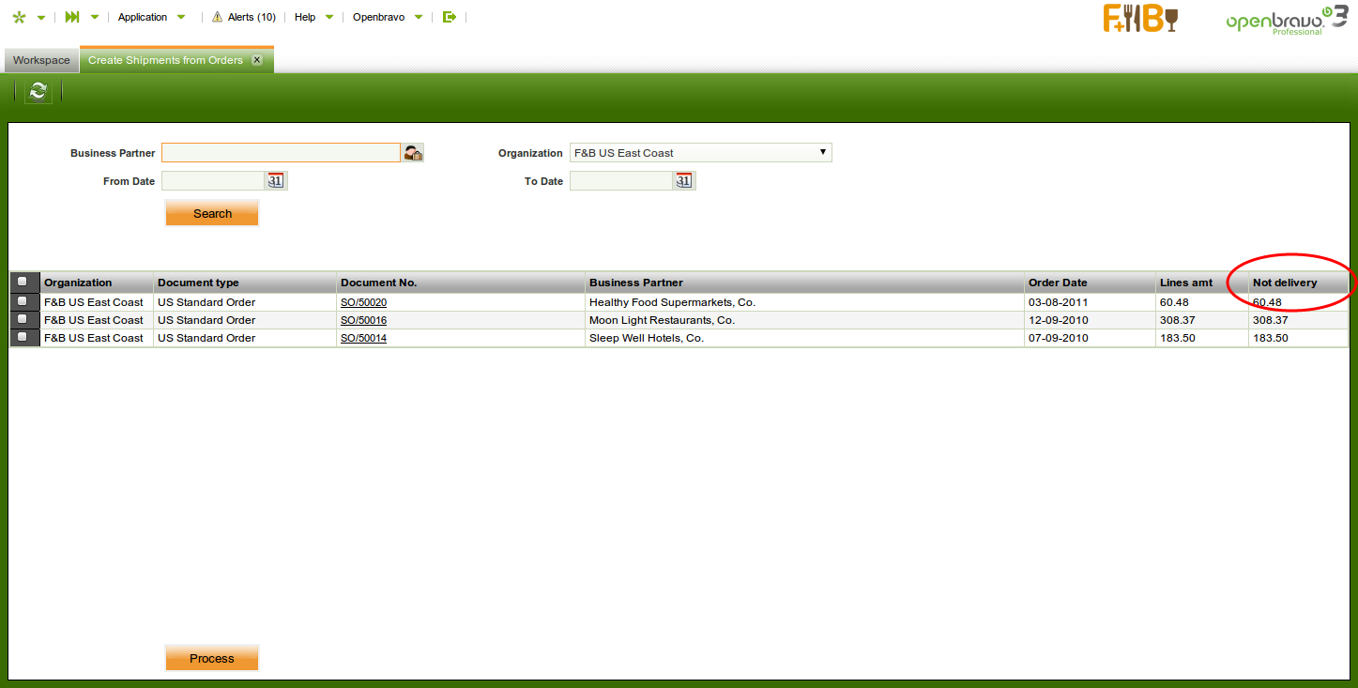This screenshot has height=688, width=1358.
Task: Select Sleep Well Hotels, Co. cell
Action: pos(804,338)
